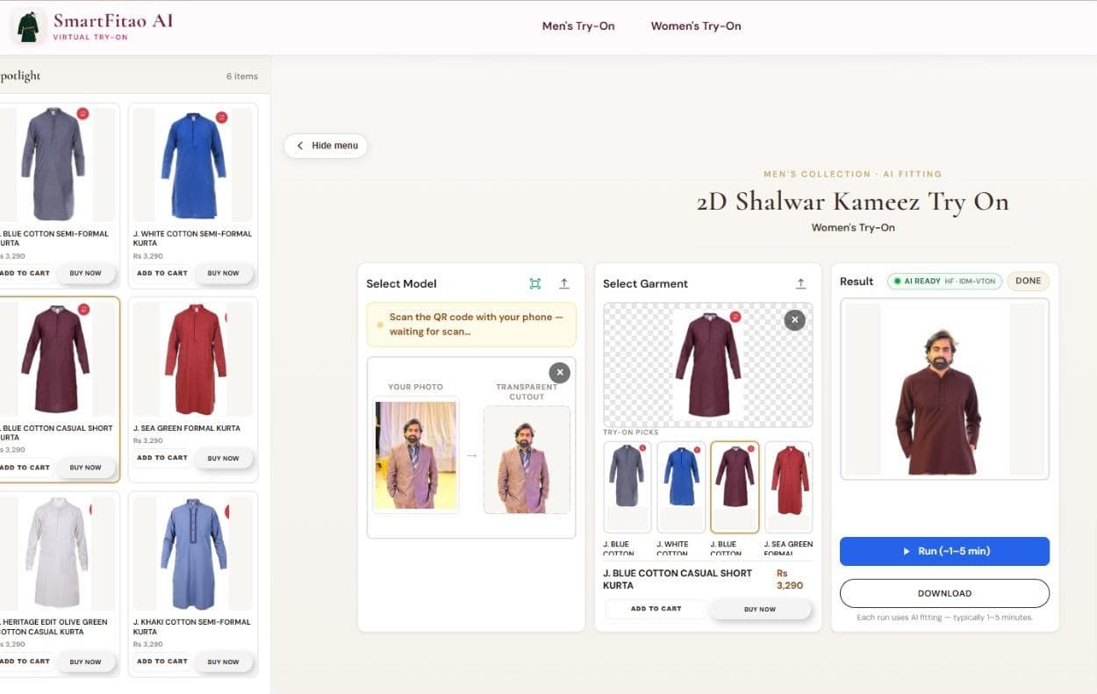Open the maroon Blue Cotton Casual Short image
The image size is (1097, 694).
coord(54,359)
